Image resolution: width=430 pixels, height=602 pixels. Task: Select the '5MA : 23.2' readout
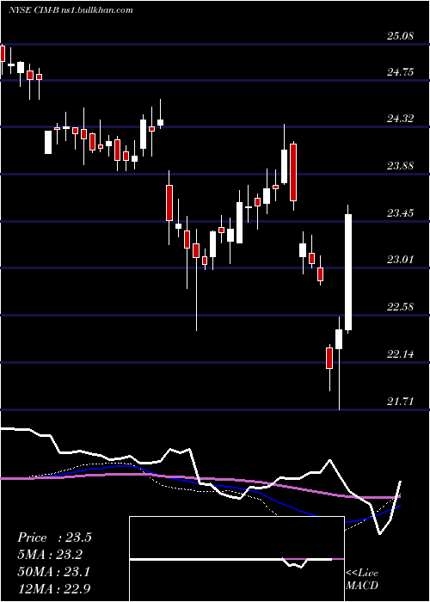tap(50, 555)
